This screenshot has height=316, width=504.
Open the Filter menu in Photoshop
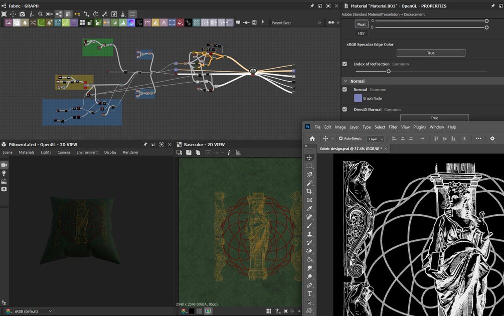pyautogui.click(x=393, y=127)
